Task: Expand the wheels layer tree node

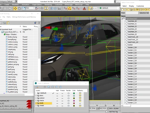Action: (36, 106)
